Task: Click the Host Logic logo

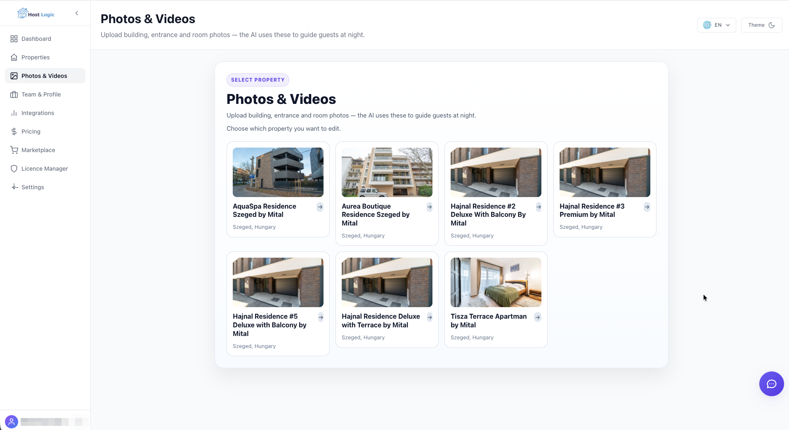Action: (x=36, y=14)
